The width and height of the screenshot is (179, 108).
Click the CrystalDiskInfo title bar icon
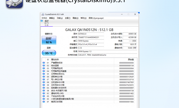[x=43, y=14]
